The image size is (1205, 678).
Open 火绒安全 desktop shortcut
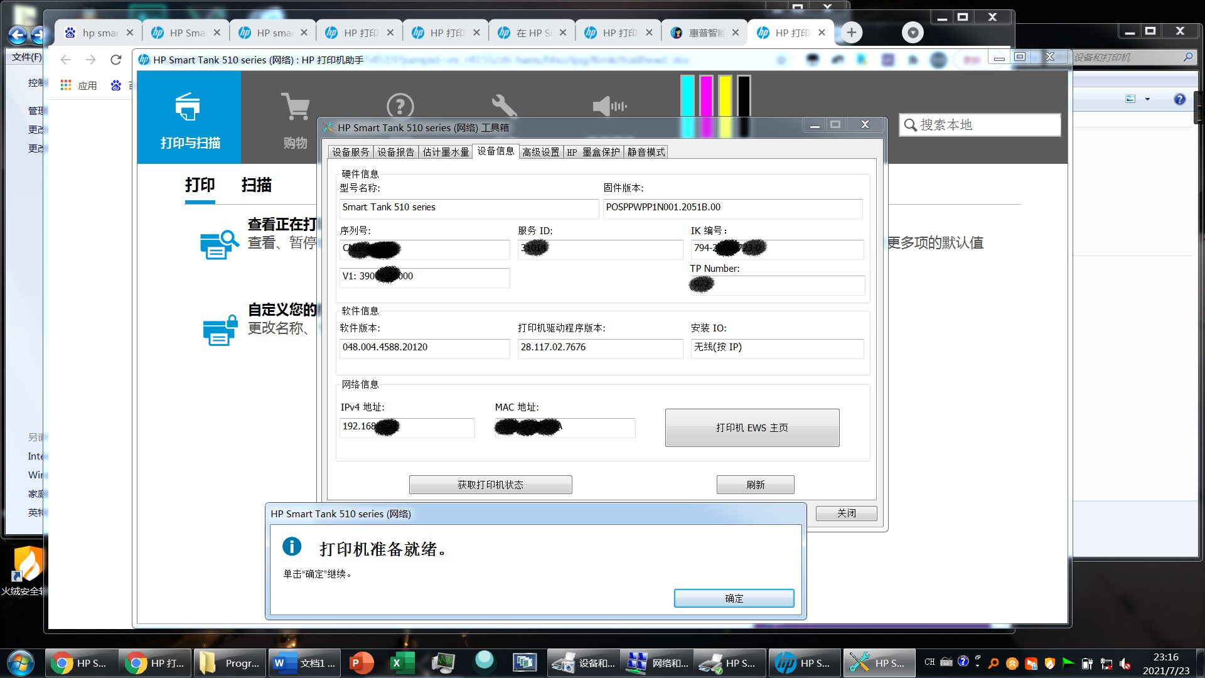tap(24, 571)
